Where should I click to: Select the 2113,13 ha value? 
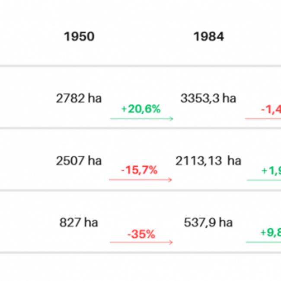208,161
